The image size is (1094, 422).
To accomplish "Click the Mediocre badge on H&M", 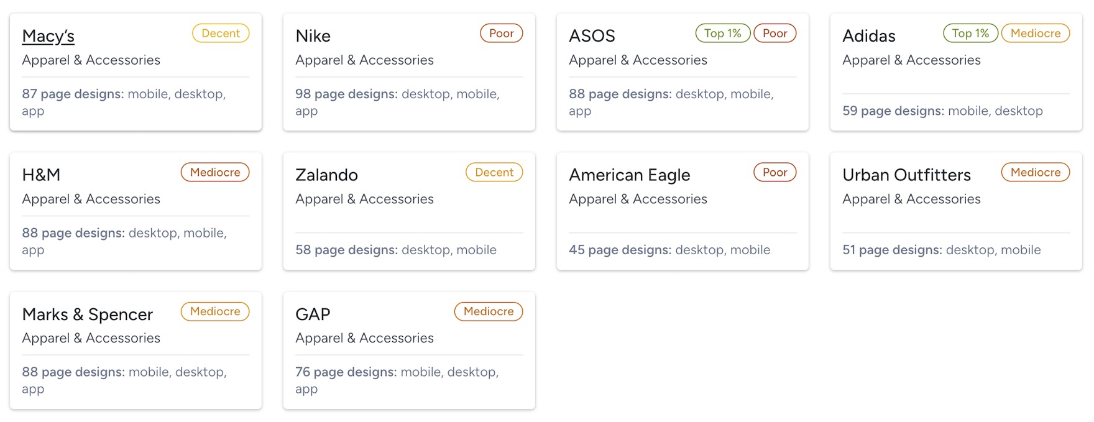I will click(x=215, y=173).
